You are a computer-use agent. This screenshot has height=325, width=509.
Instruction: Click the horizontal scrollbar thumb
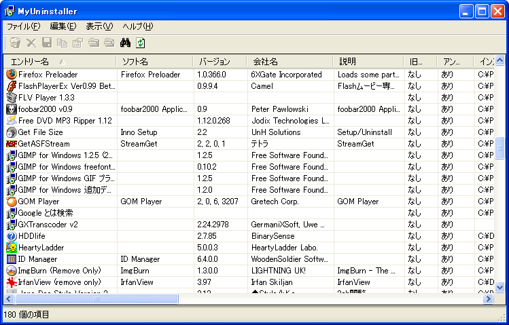96,299
